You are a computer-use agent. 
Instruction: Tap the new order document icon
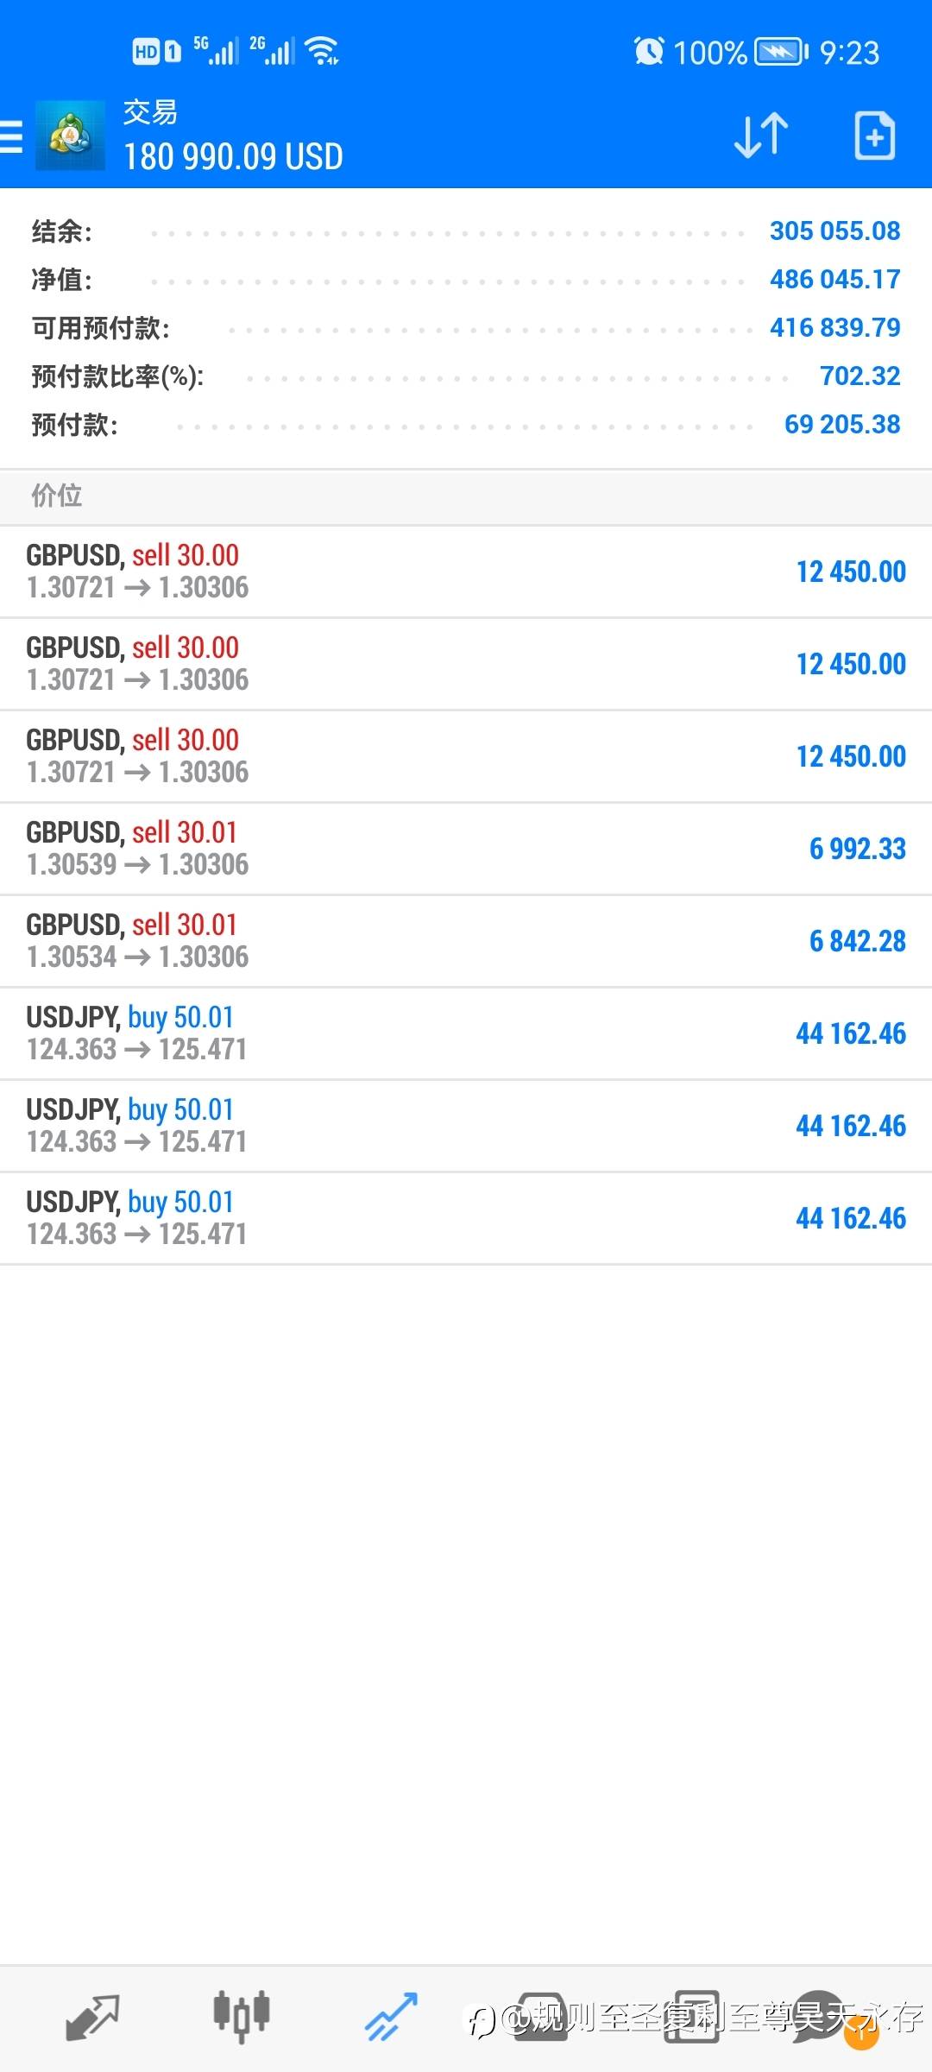[874, 136]
